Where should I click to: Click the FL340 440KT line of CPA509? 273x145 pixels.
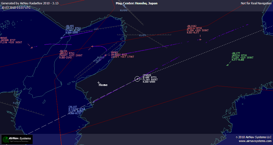click(x=150, y=80)
